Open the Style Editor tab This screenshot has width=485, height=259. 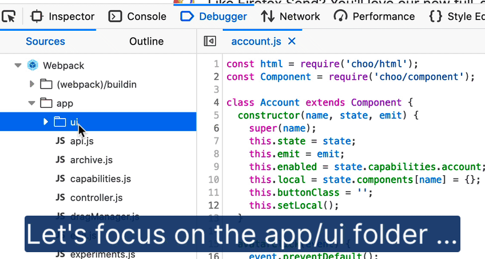pos(456,17)
